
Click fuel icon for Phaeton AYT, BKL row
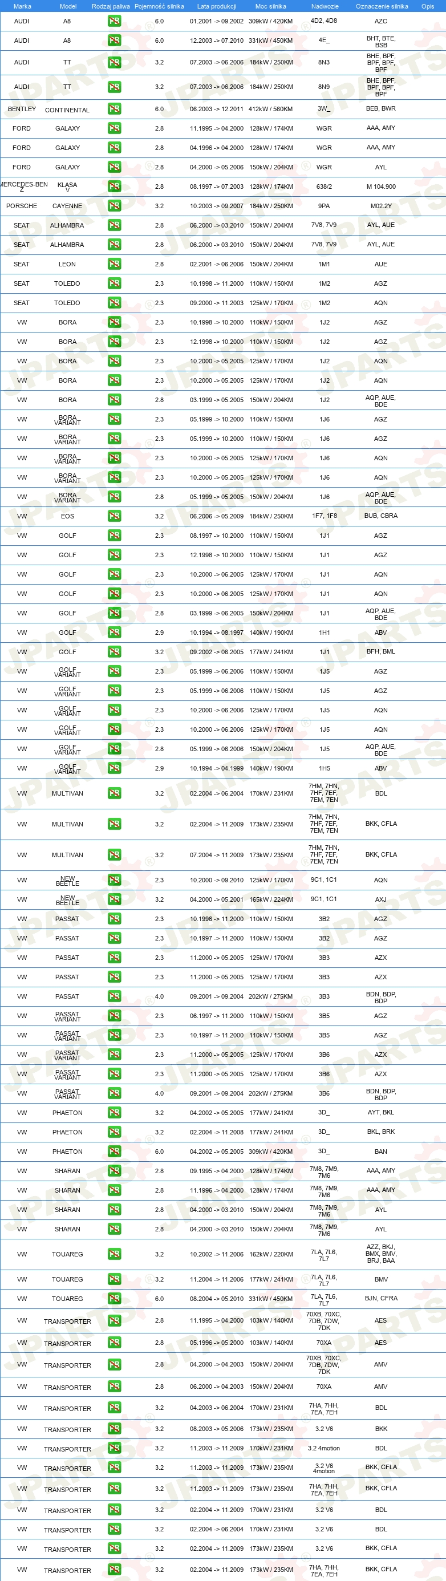click(x=114, y=1113)
